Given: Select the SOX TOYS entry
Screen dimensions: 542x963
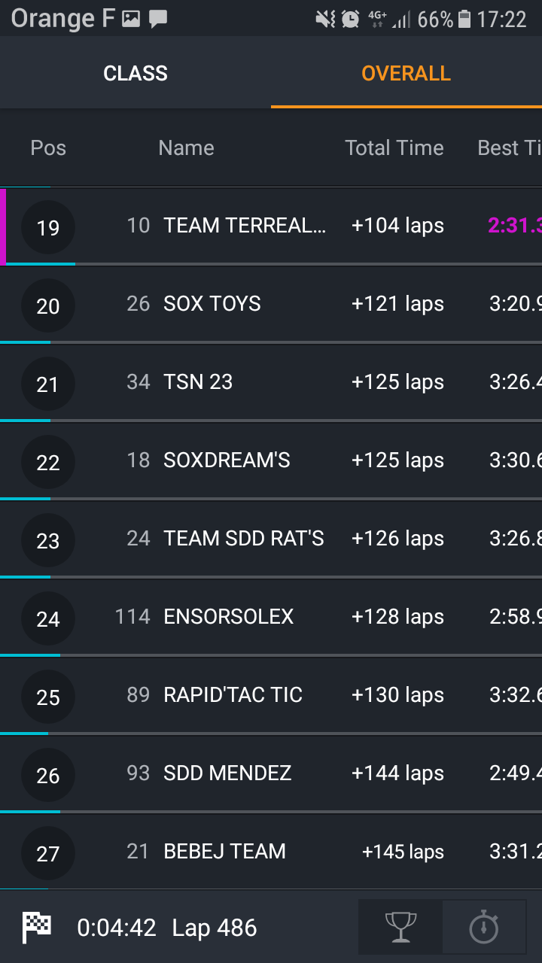Looking at the screenshot, I should [x=212, y=304].
